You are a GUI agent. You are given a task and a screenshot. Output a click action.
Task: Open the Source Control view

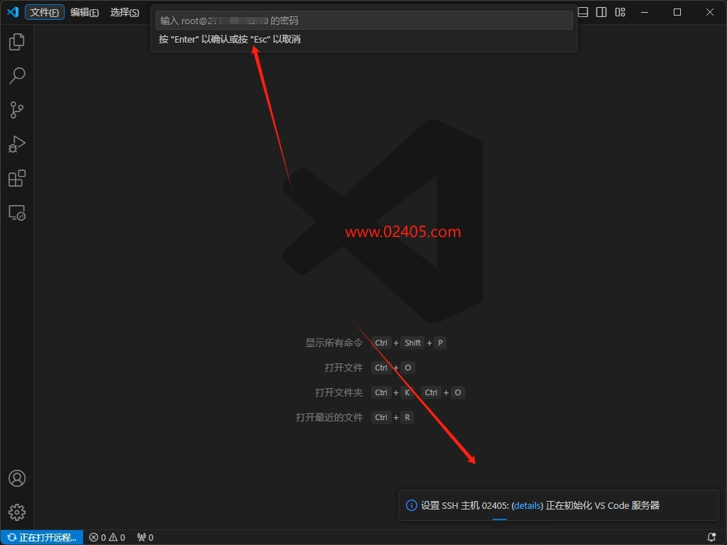click(17, 110)
